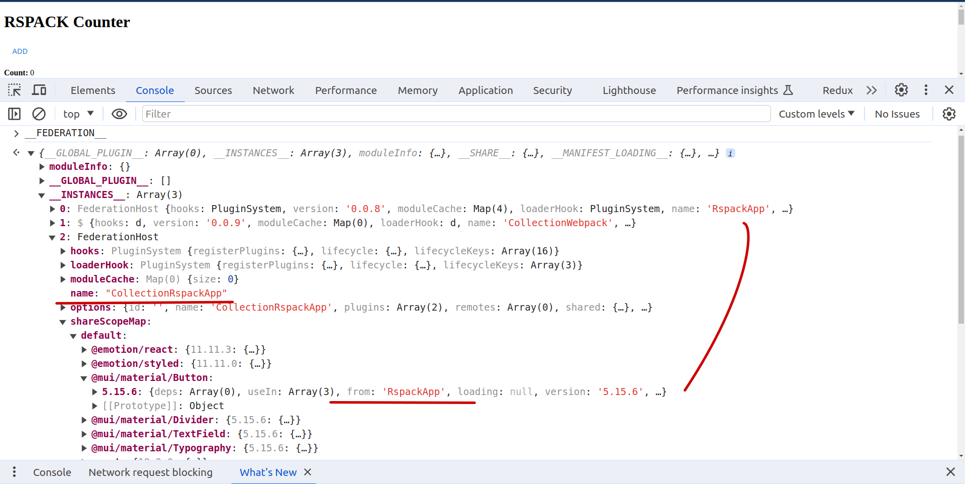965x484 pixels.
Task: Expand the @mui/material/Divider entry
Action: 84,420
